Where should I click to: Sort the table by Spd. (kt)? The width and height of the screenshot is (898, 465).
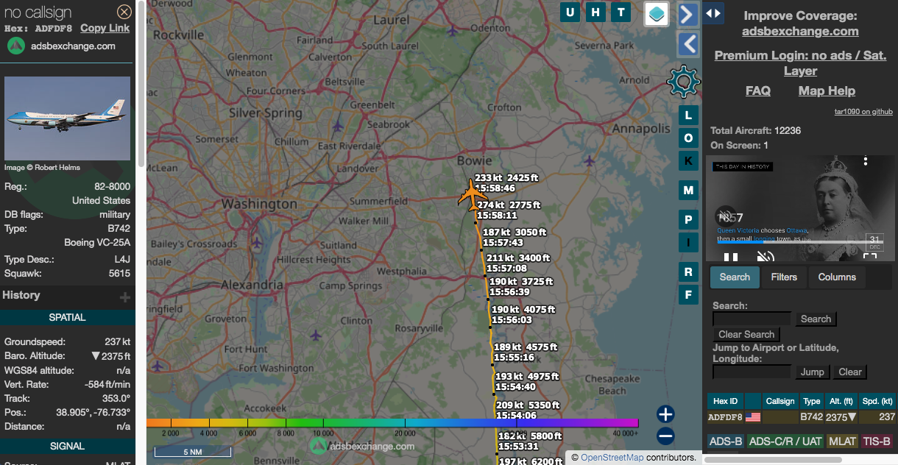[x=877, y=401]
